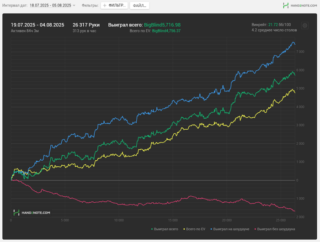Click the EV total BigBlind4,756.37 value
This screenshot has width=320, height=242.
coord(166,31)
